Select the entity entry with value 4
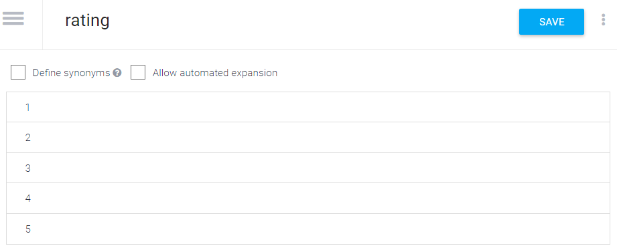 308,198
